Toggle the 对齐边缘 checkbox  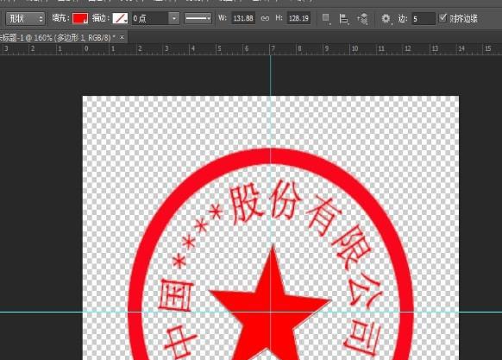(442, 18)
